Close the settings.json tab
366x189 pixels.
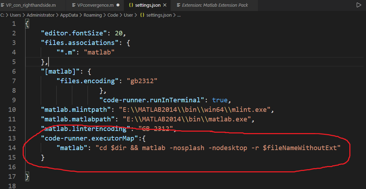point(164,5)
